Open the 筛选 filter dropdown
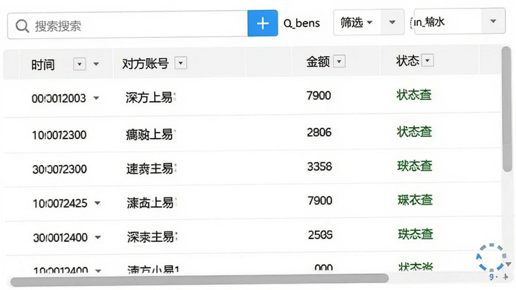The height and width of the screenshot is (290, 516). point(357,23)
